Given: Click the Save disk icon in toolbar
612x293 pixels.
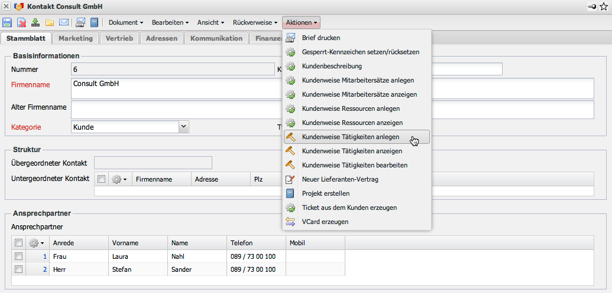Looking at the screenshot, I should tap(7, 23).
